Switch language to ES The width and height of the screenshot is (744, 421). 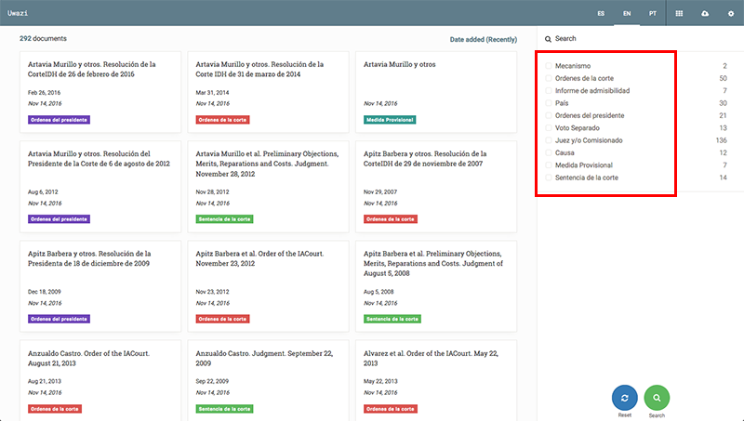[x=601, y=14]
